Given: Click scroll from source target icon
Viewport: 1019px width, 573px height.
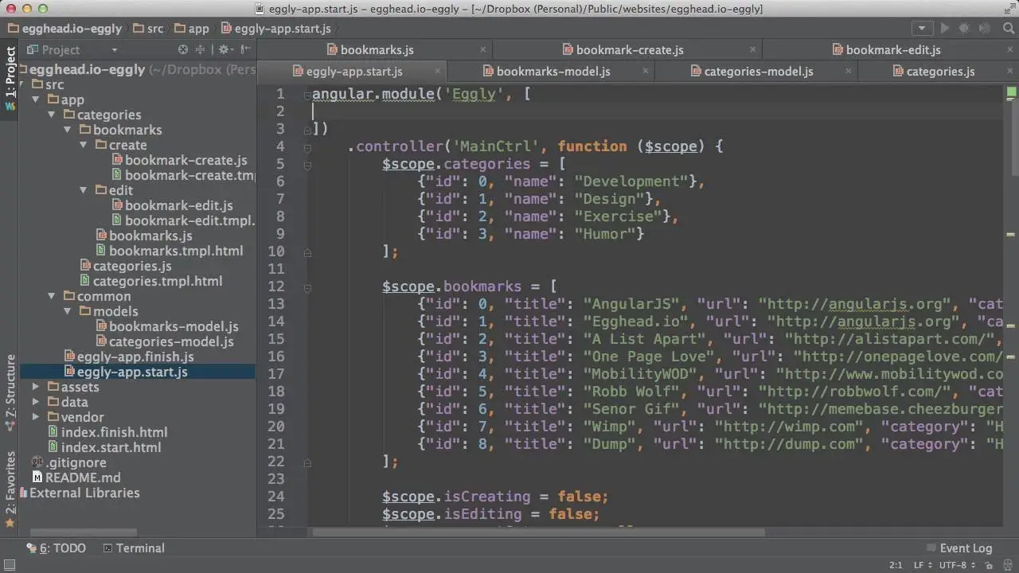Looking at the screenshot, I should click(x=183, y=49).
